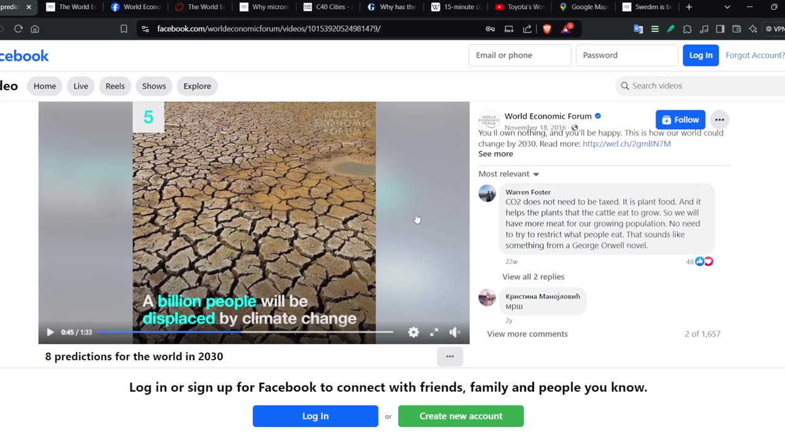Click Кристина Манојловић commenter name
The image size is (785, 441).
542,296
